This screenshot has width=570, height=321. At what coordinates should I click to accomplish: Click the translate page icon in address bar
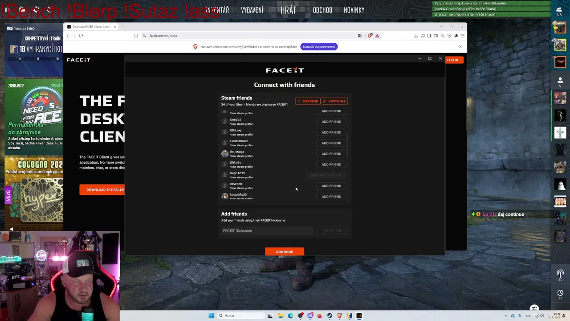360,36
